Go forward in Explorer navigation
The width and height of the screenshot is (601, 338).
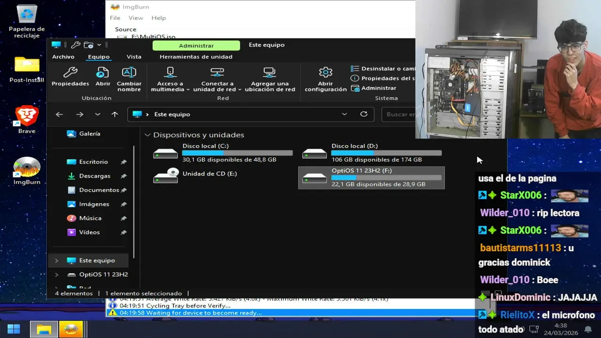[80, 115]
